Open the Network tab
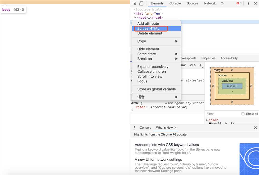The height and width of the screenshot is (175, 259). pos(210,3)
